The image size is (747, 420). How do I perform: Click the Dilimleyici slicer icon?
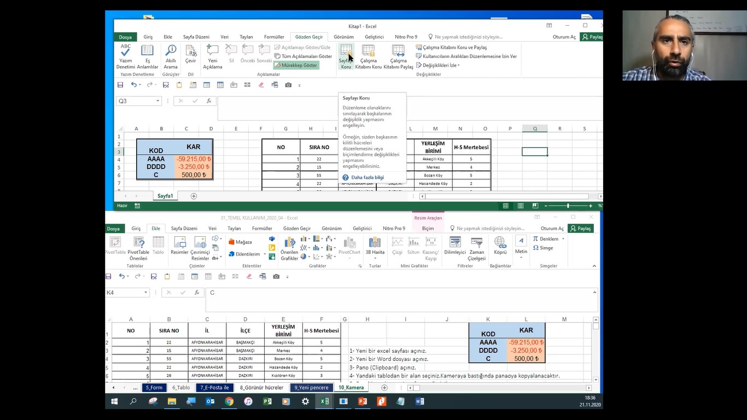[x=454, y=246]
